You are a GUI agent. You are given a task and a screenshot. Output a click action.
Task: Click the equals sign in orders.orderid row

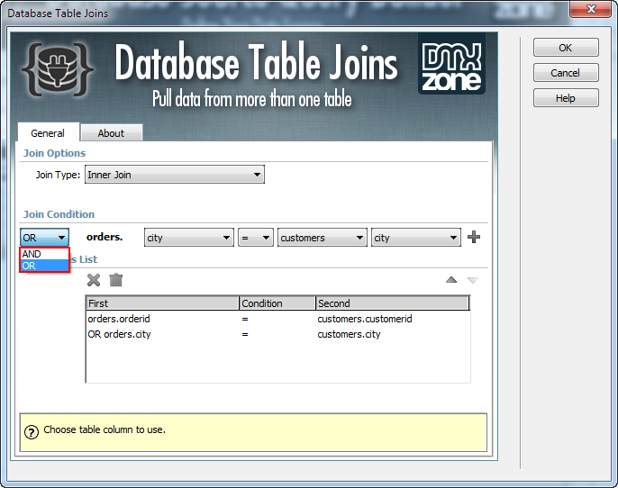click(x=245, y=319)
